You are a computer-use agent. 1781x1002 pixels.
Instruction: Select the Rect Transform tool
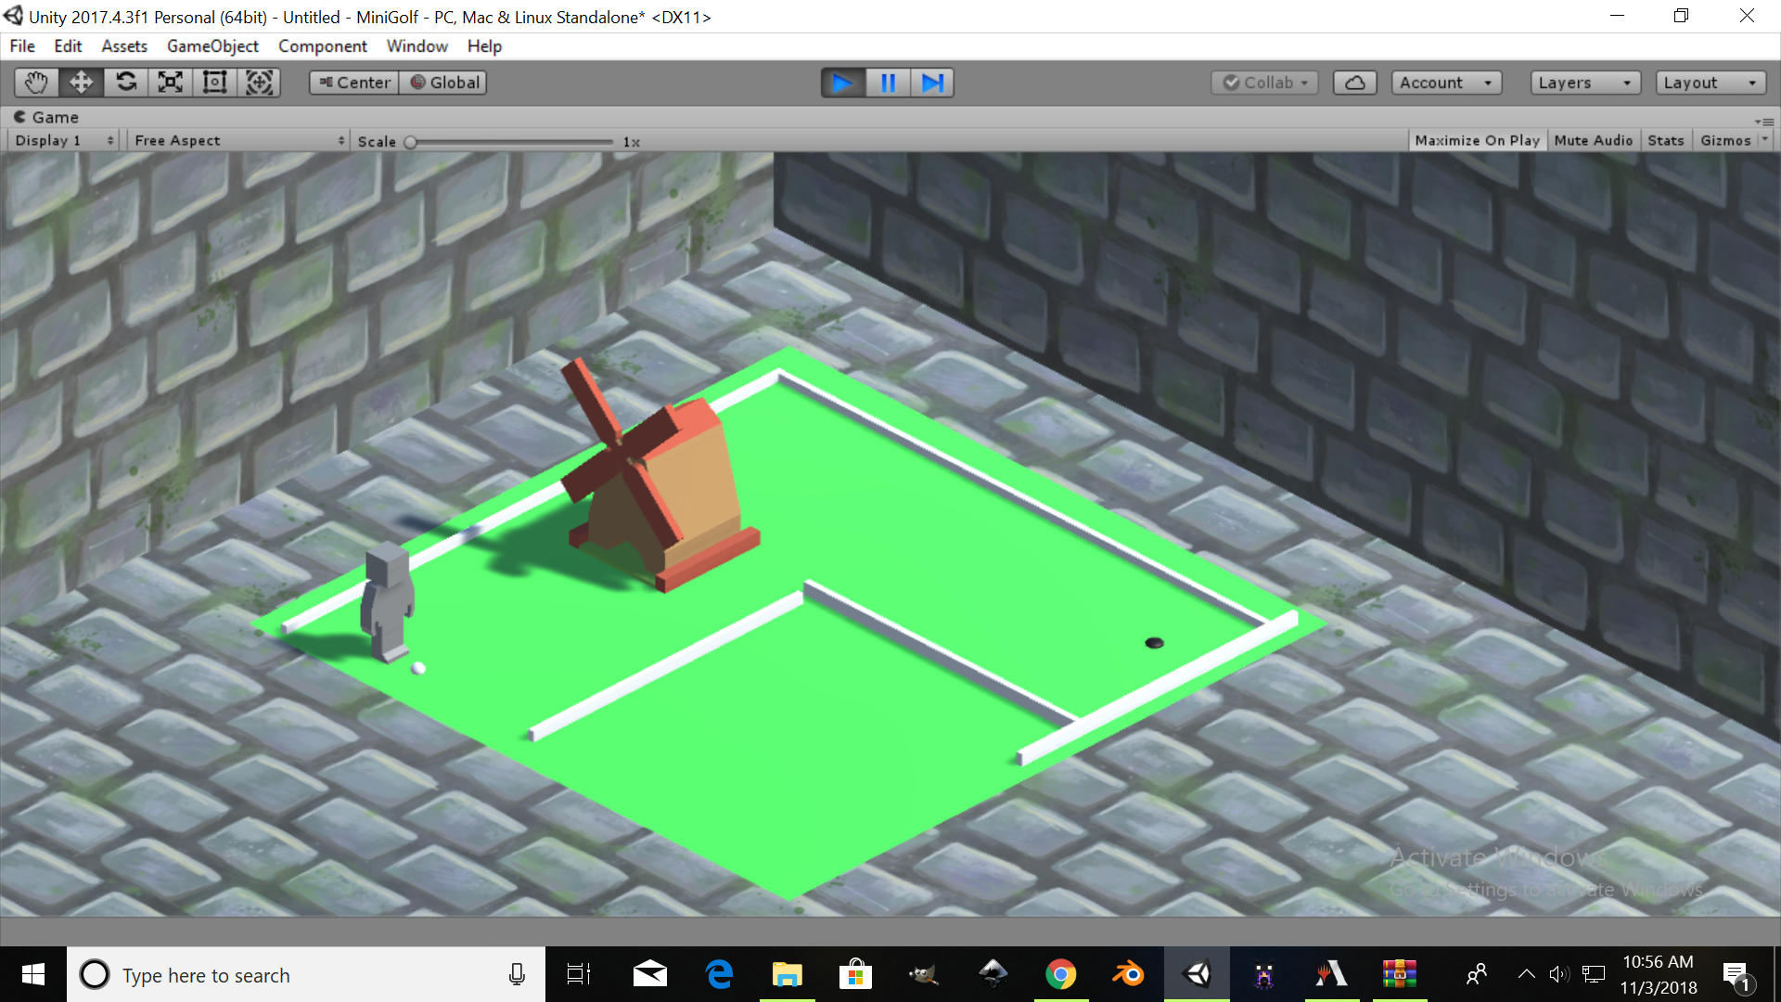[214, 83]
